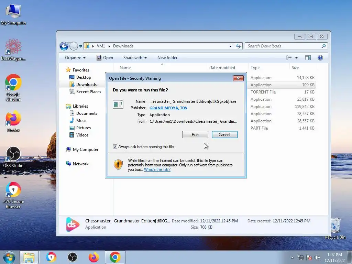Select Downloads in the navigation pane
This screenshot has height=264, width=352.
(86, 85)
